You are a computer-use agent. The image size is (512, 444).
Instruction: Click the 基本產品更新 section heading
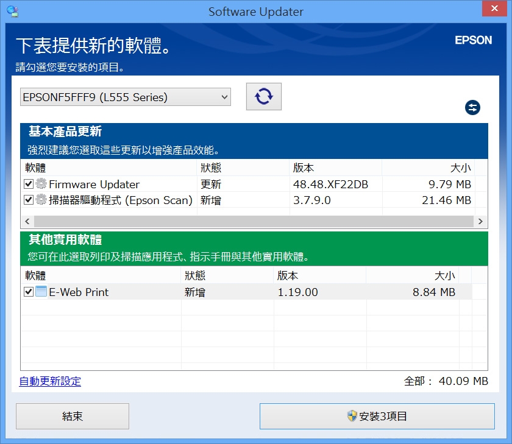tap(65, 131)
